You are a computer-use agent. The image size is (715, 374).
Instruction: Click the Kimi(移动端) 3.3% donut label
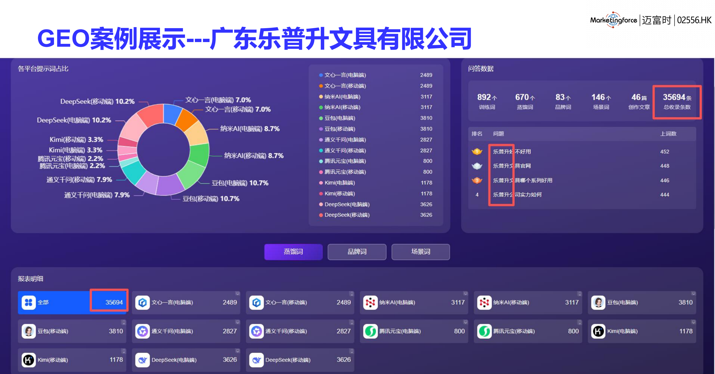click(76, 139)
